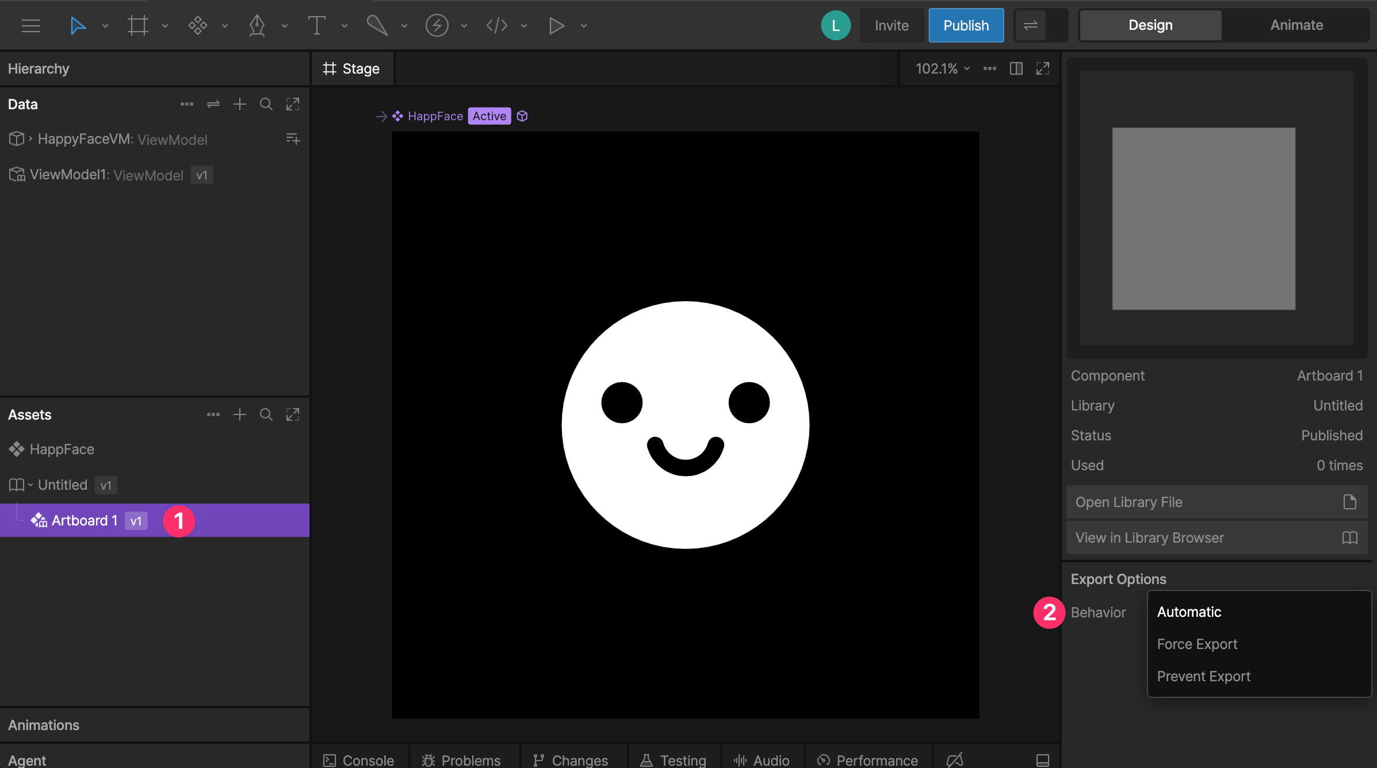Viewport: 1377px width, 768px height.
Task: Click Open Library File button
Action: click(x=1217, y=502)
